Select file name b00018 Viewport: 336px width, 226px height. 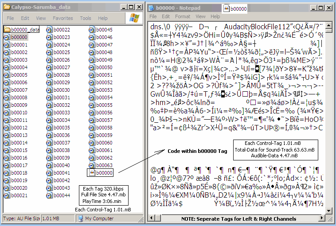click(20, 173)
